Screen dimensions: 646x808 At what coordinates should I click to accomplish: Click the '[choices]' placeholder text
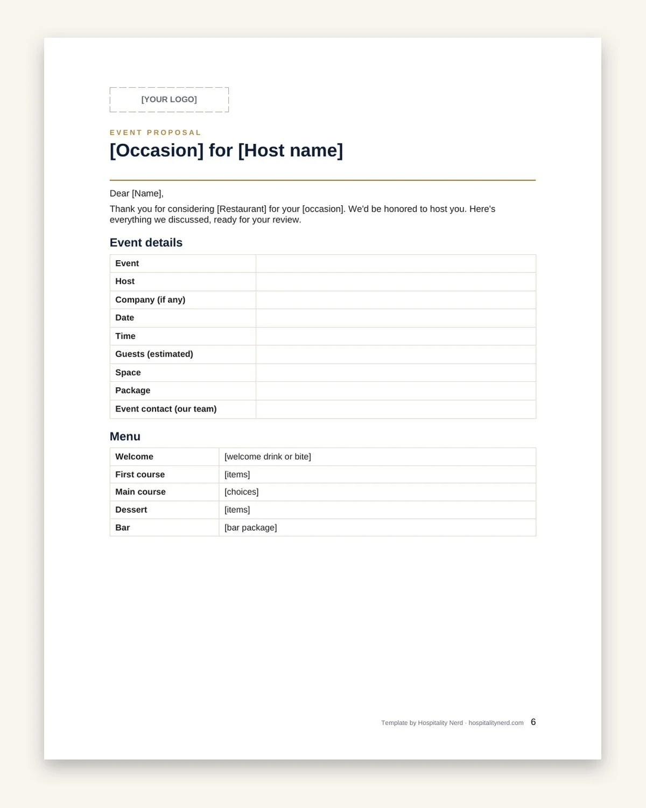242,492
